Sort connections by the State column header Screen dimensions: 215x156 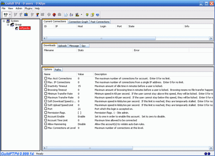155,26
